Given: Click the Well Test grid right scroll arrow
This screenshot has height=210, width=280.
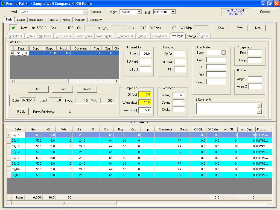Looking at the screenshot, I should click(117, 81).
